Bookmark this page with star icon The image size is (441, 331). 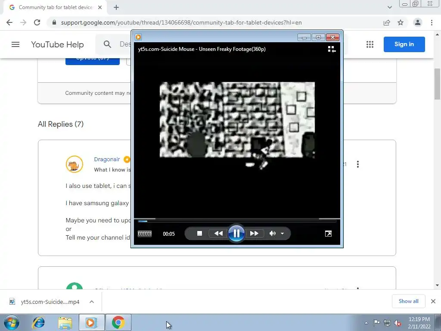click(401, 22)
